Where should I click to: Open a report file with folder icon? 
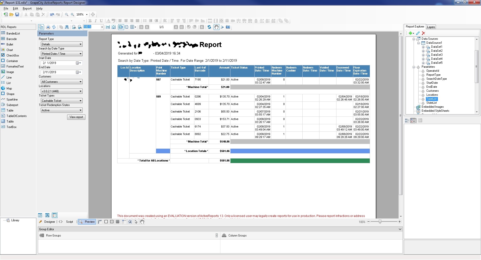pyautogui.click(x=11, y=14)
